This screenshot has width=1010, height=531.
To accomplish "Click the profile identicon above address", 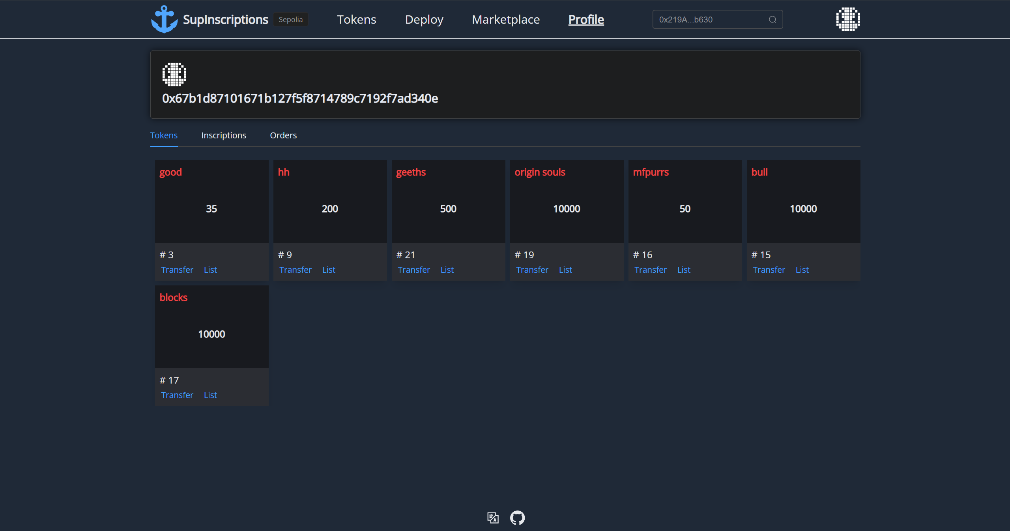I will click(x=174, y=74).
